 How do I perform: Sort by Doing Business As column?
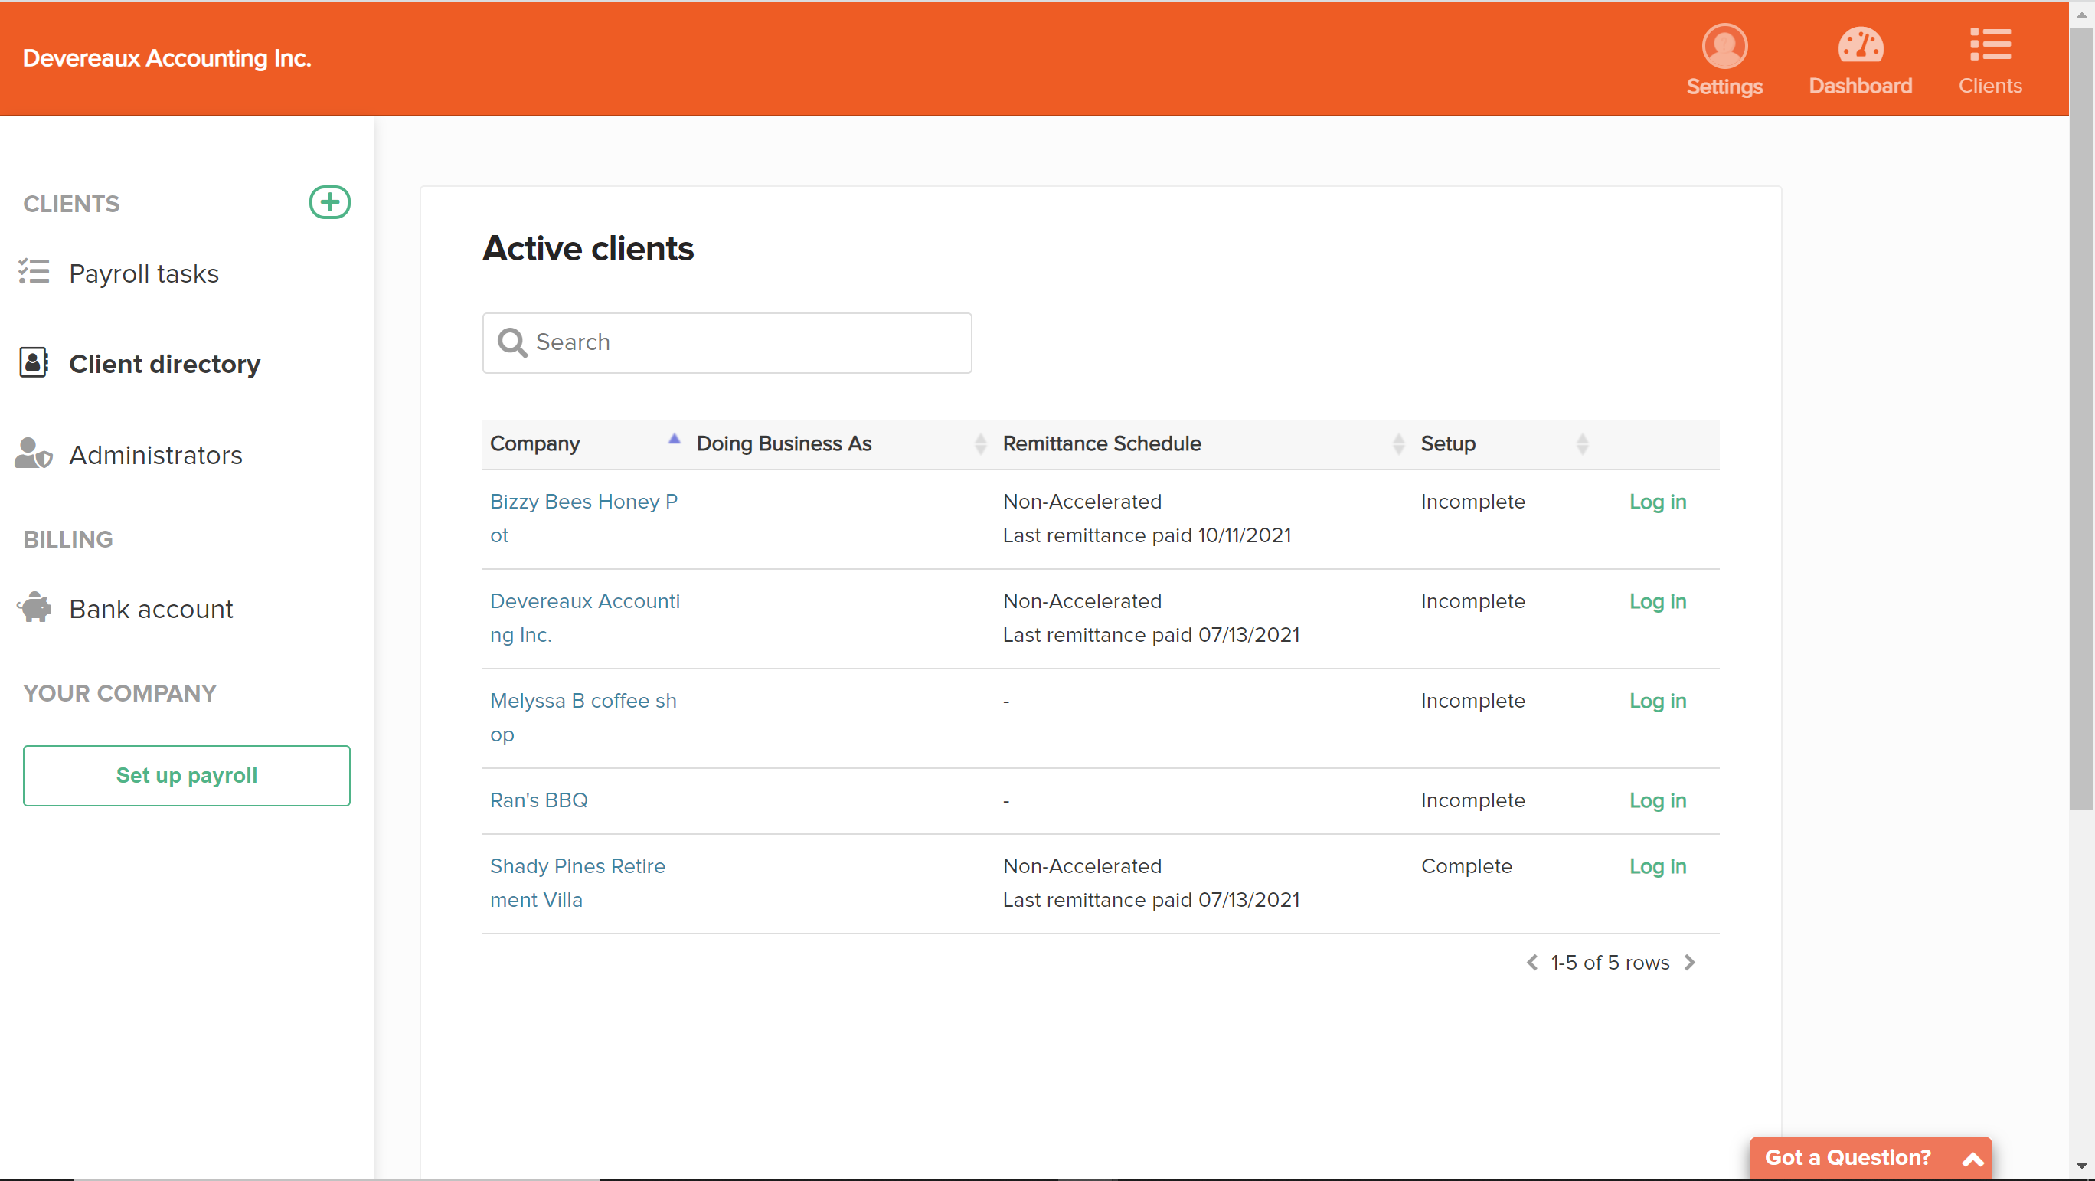(x=980, y=443)
